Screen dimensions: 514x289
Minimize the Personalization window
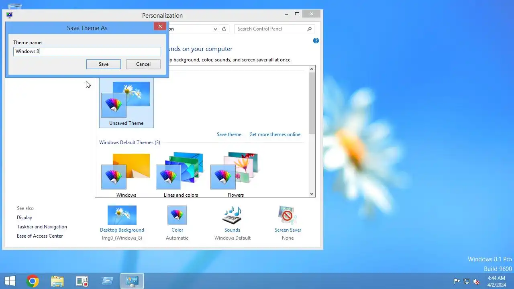tap(286, 14)
